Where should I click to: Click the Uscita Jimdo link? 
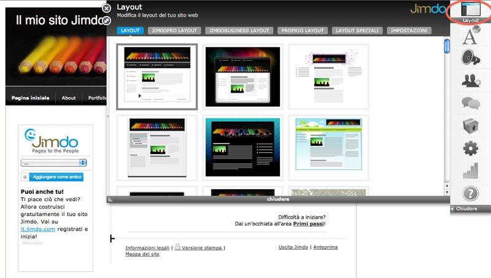coord(293,247)
